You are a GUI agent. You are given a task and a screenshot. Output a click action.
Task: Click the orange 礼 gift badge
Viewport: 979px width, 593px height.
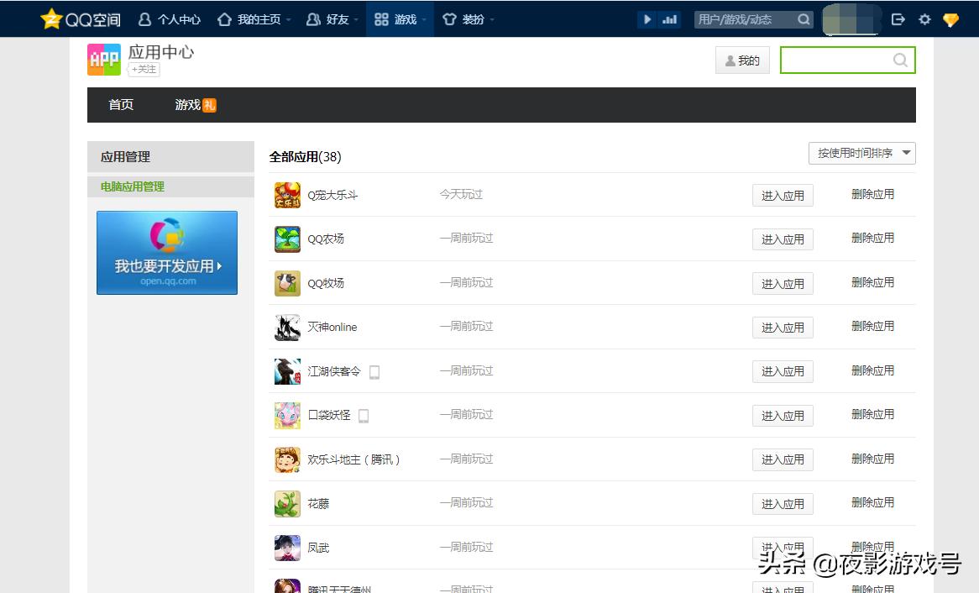coord(209,105)
